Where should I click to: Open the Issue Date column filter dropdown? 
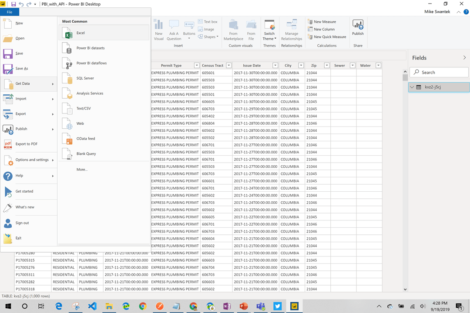click(275, 66)
